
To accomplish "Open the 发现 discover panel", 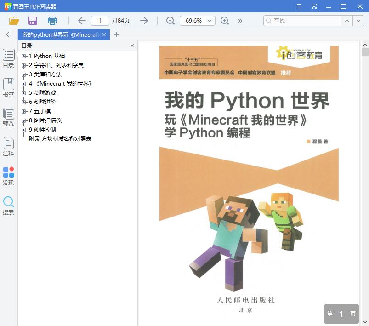I will tap(8, 175).
